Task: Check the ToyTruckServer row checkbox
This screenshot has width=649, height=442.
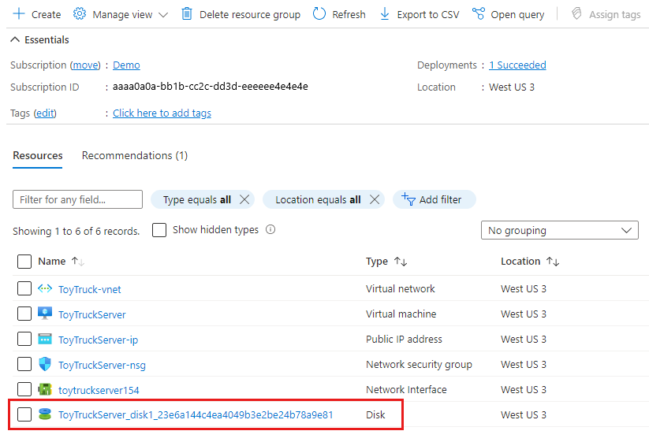Action: pos(24,314)
